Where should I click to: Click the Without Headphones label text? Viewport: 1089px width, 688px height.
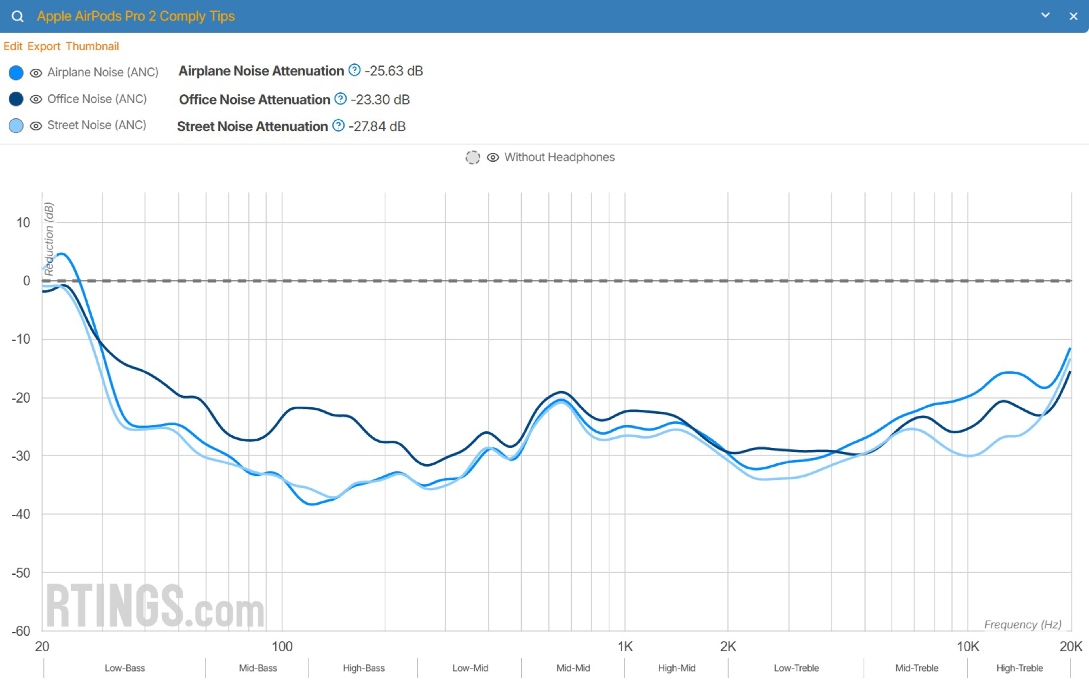[560, 157]
